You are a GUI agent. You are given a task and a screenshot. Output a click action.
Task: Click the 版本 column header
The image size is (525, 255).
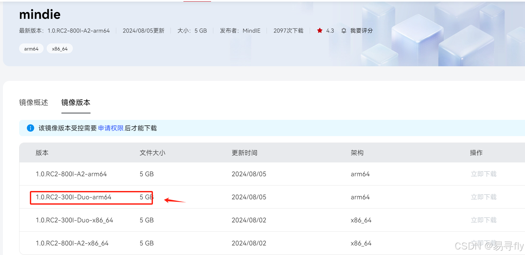42,153
